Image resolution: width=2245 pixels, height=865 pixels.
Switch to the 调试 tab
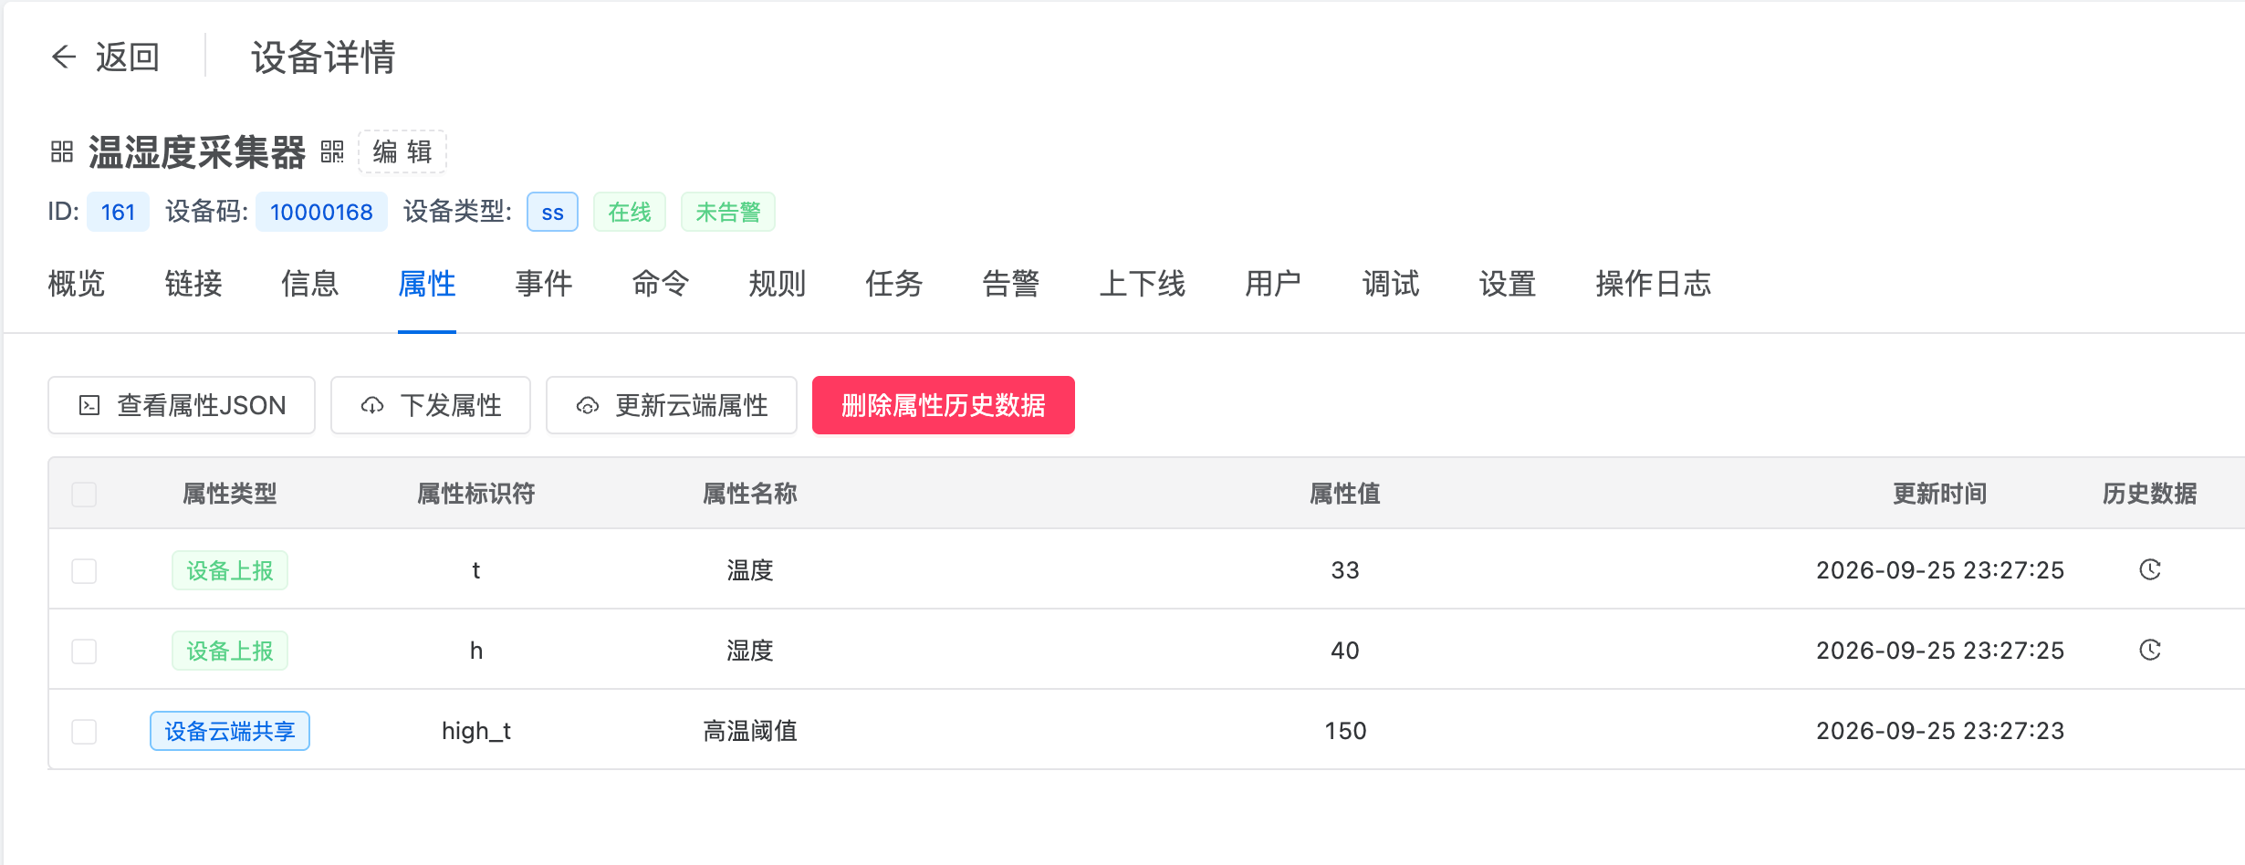(1391, 284)
